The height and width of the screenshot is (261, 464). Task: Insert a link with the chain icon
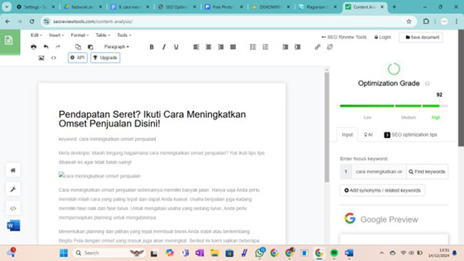tap(318, 47)
